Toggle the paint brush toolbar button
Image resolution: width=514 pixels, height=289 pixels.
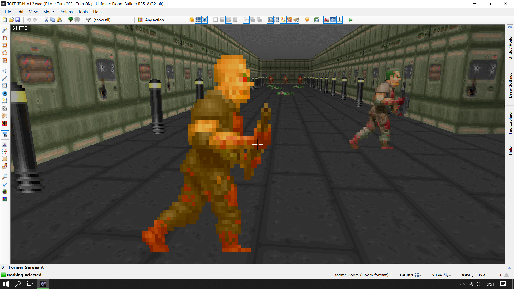pyautogui.click(x=296, y=20)
